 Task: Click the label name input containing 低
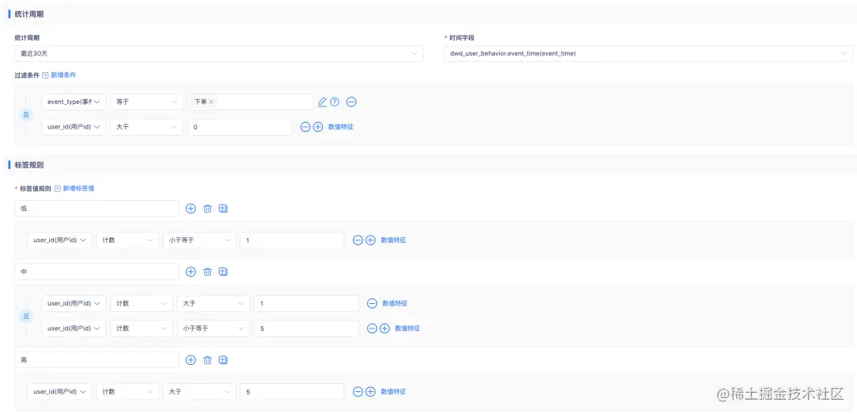point(97,209)
